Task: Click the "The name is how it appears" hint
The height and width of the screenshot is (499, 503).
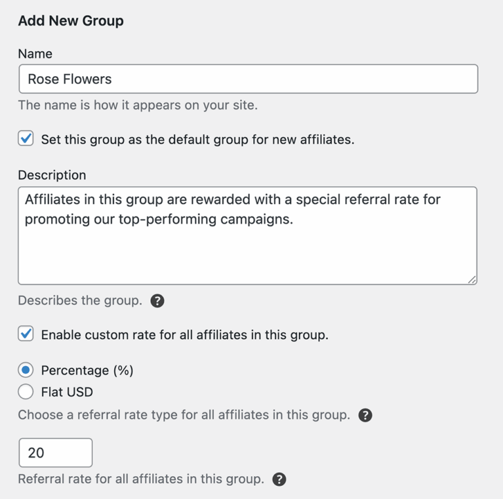Action: point(138,105)
